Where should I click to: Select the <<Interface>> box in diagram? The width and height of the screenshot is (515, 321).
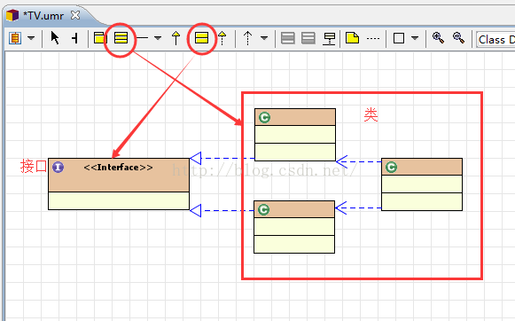tap(119, 184)
